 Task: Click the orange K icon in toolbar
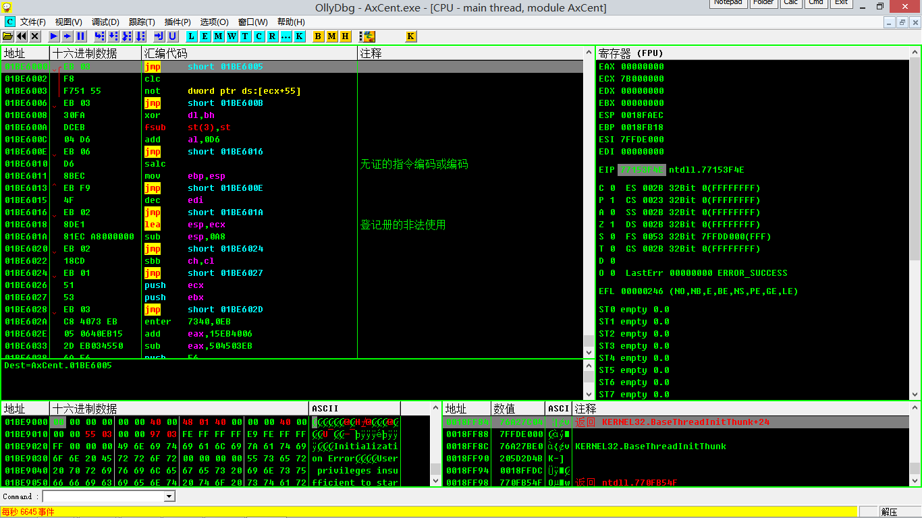click(x=411, y=36)
